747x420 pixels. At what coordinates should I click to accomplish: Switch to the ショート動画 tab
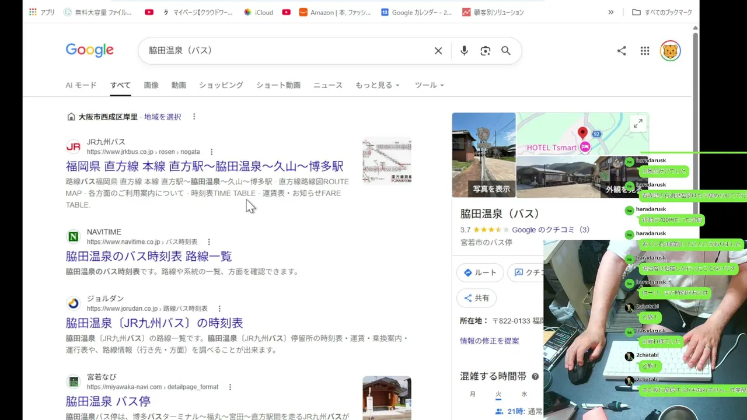click(x=278, y=85)
